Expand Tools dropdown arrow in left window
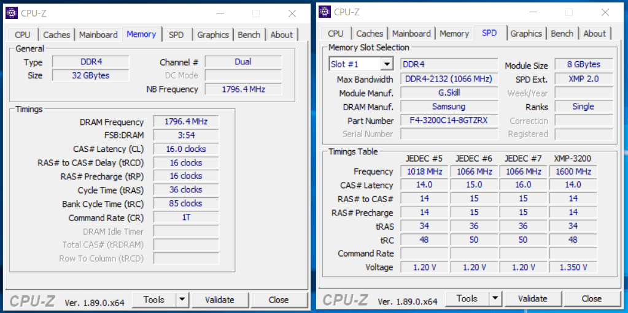This screenshot has height=313, width=628. (182, 300)
